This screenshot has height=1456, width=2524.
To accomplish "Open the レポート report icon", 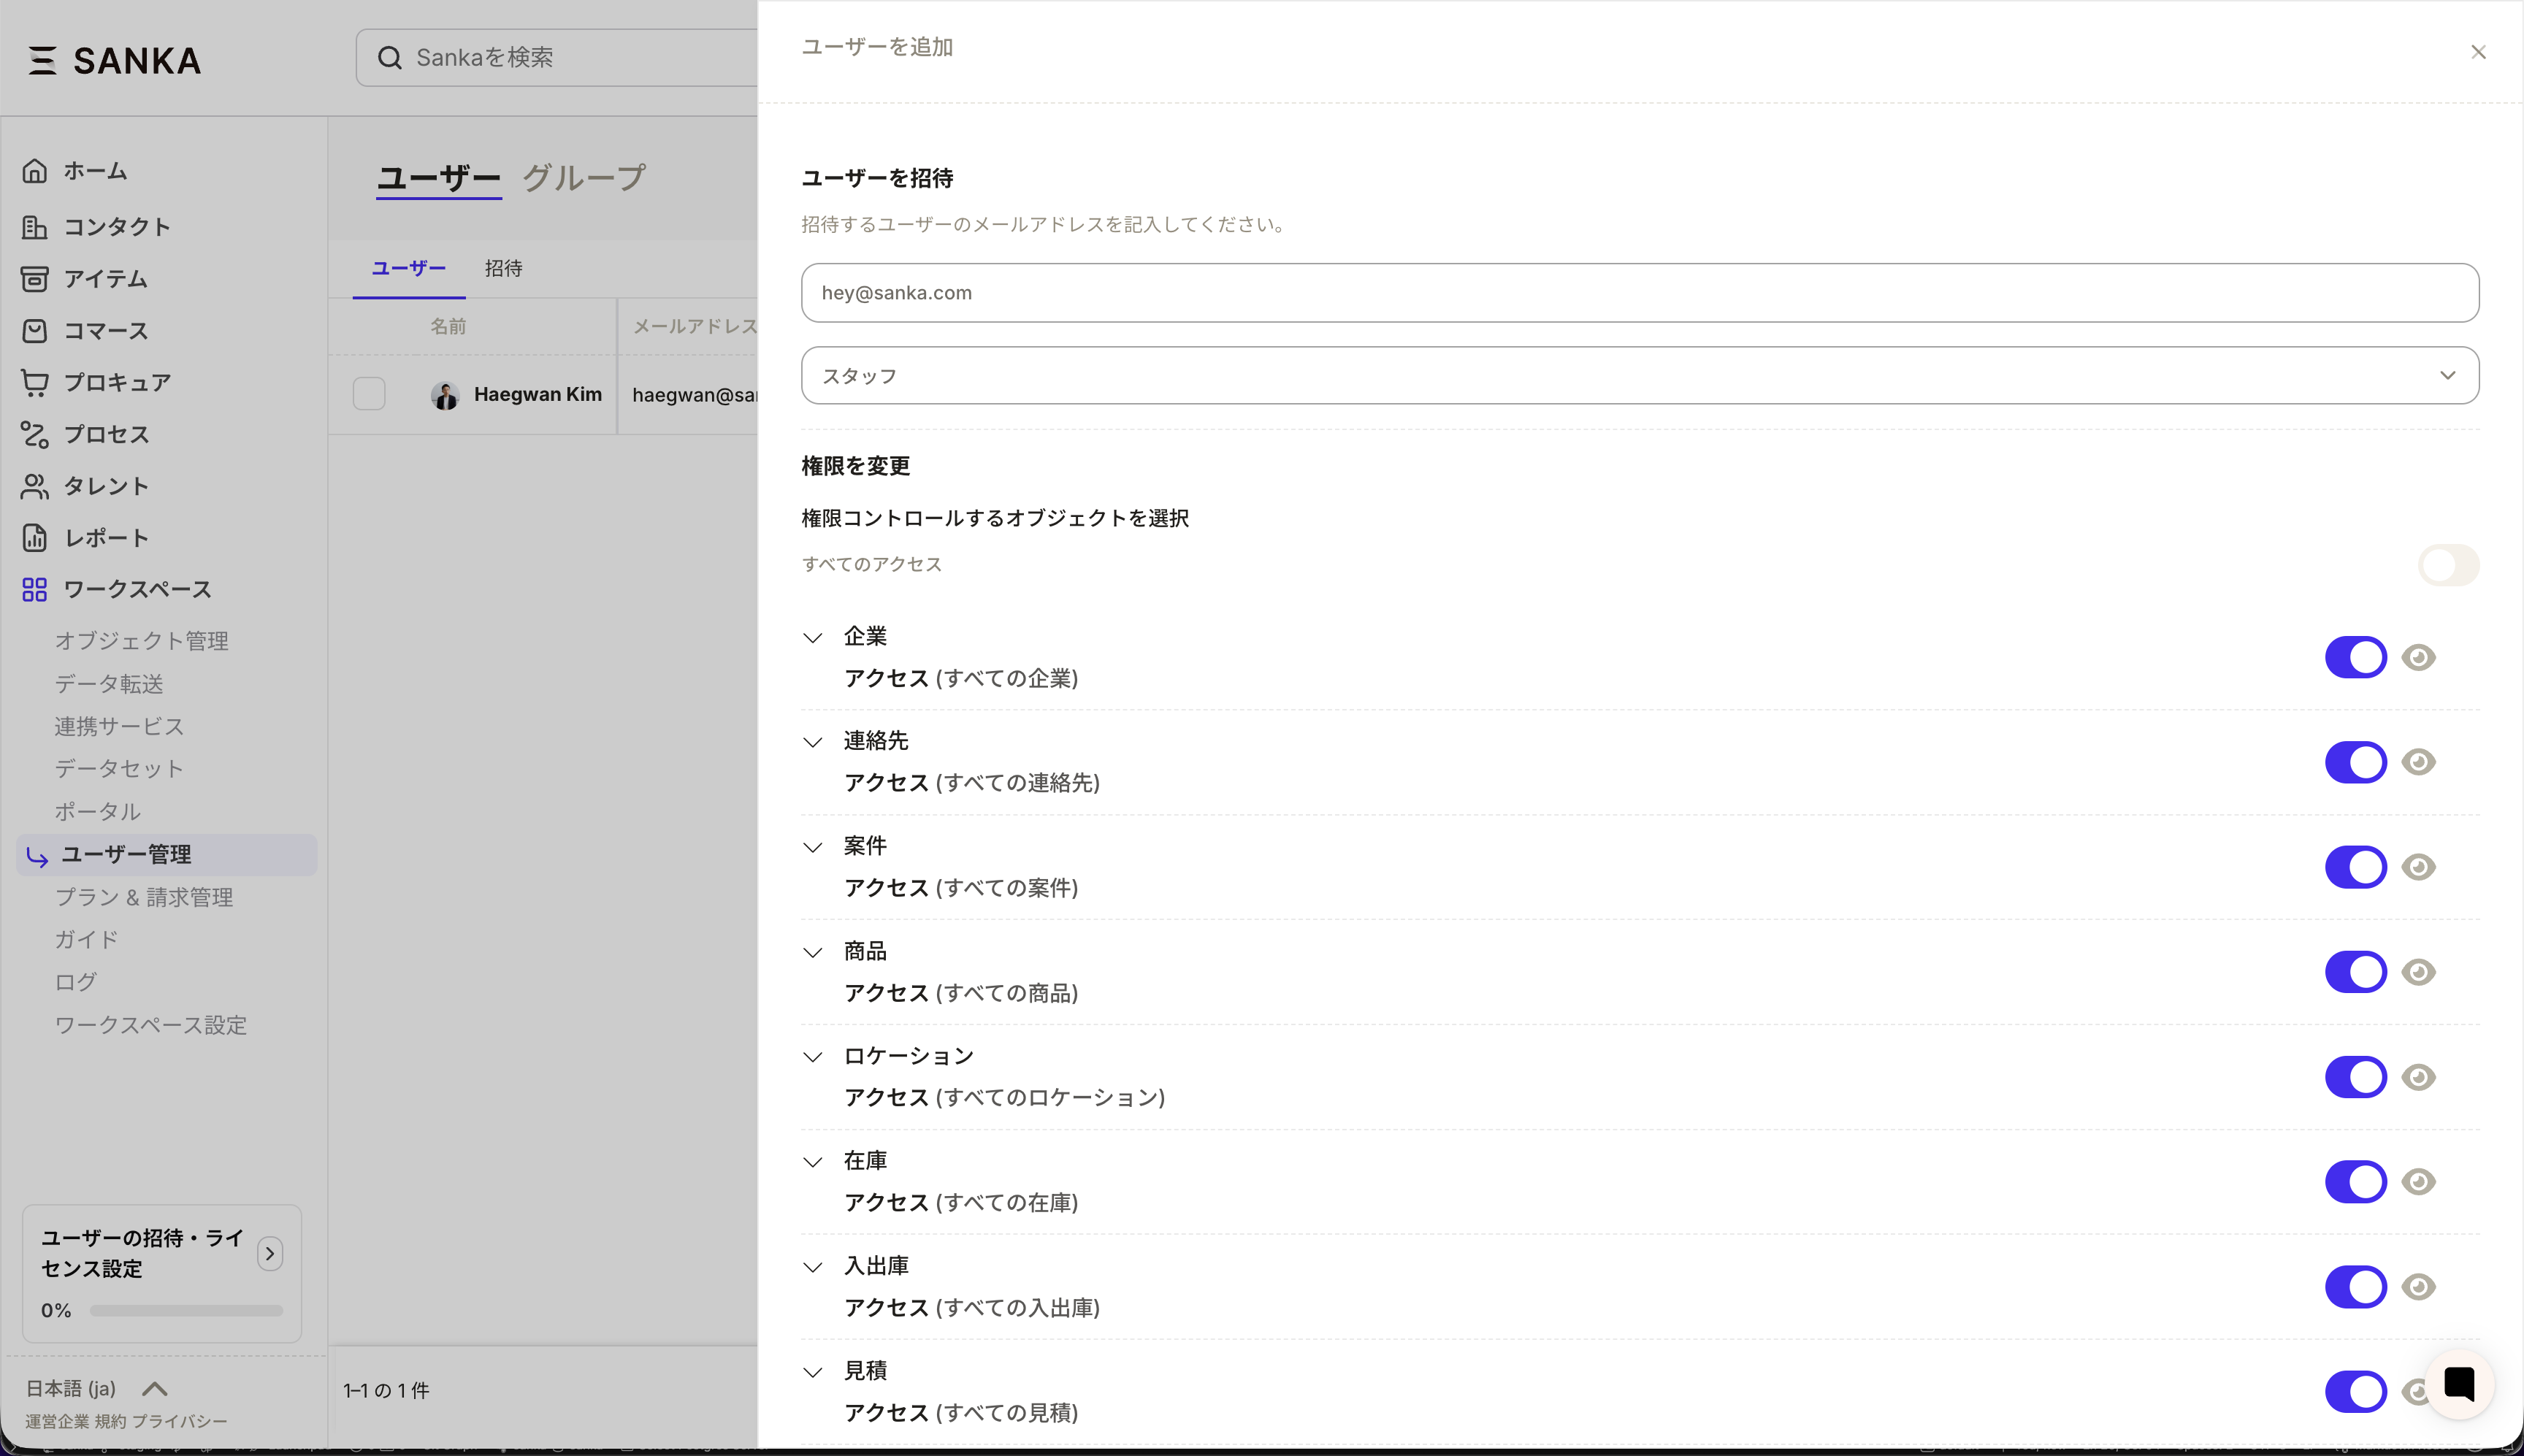I will click(35, 538).
